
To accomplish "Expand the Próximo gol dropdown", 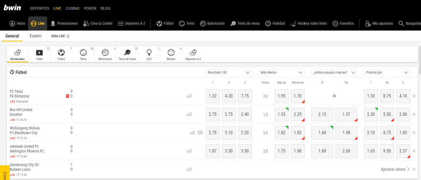I will 387,72.
